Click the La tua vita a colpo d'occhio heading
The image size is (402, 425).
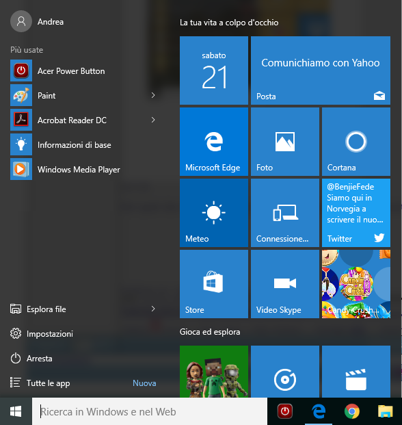click(x=229, y=23)
